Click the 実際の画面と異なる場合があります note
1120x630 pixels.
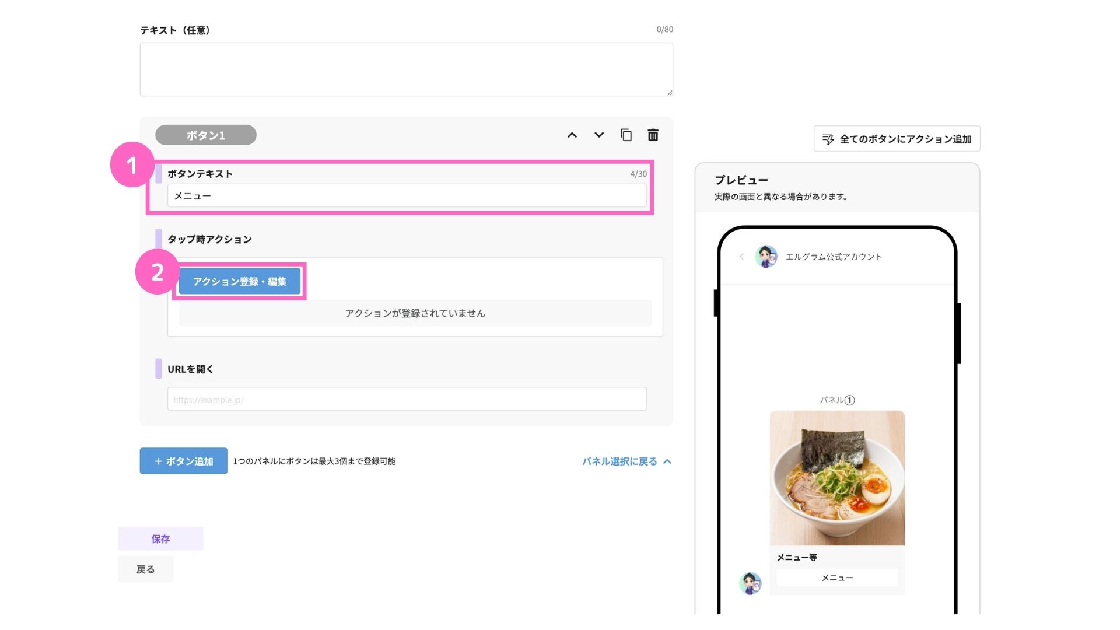click(781, 197)
